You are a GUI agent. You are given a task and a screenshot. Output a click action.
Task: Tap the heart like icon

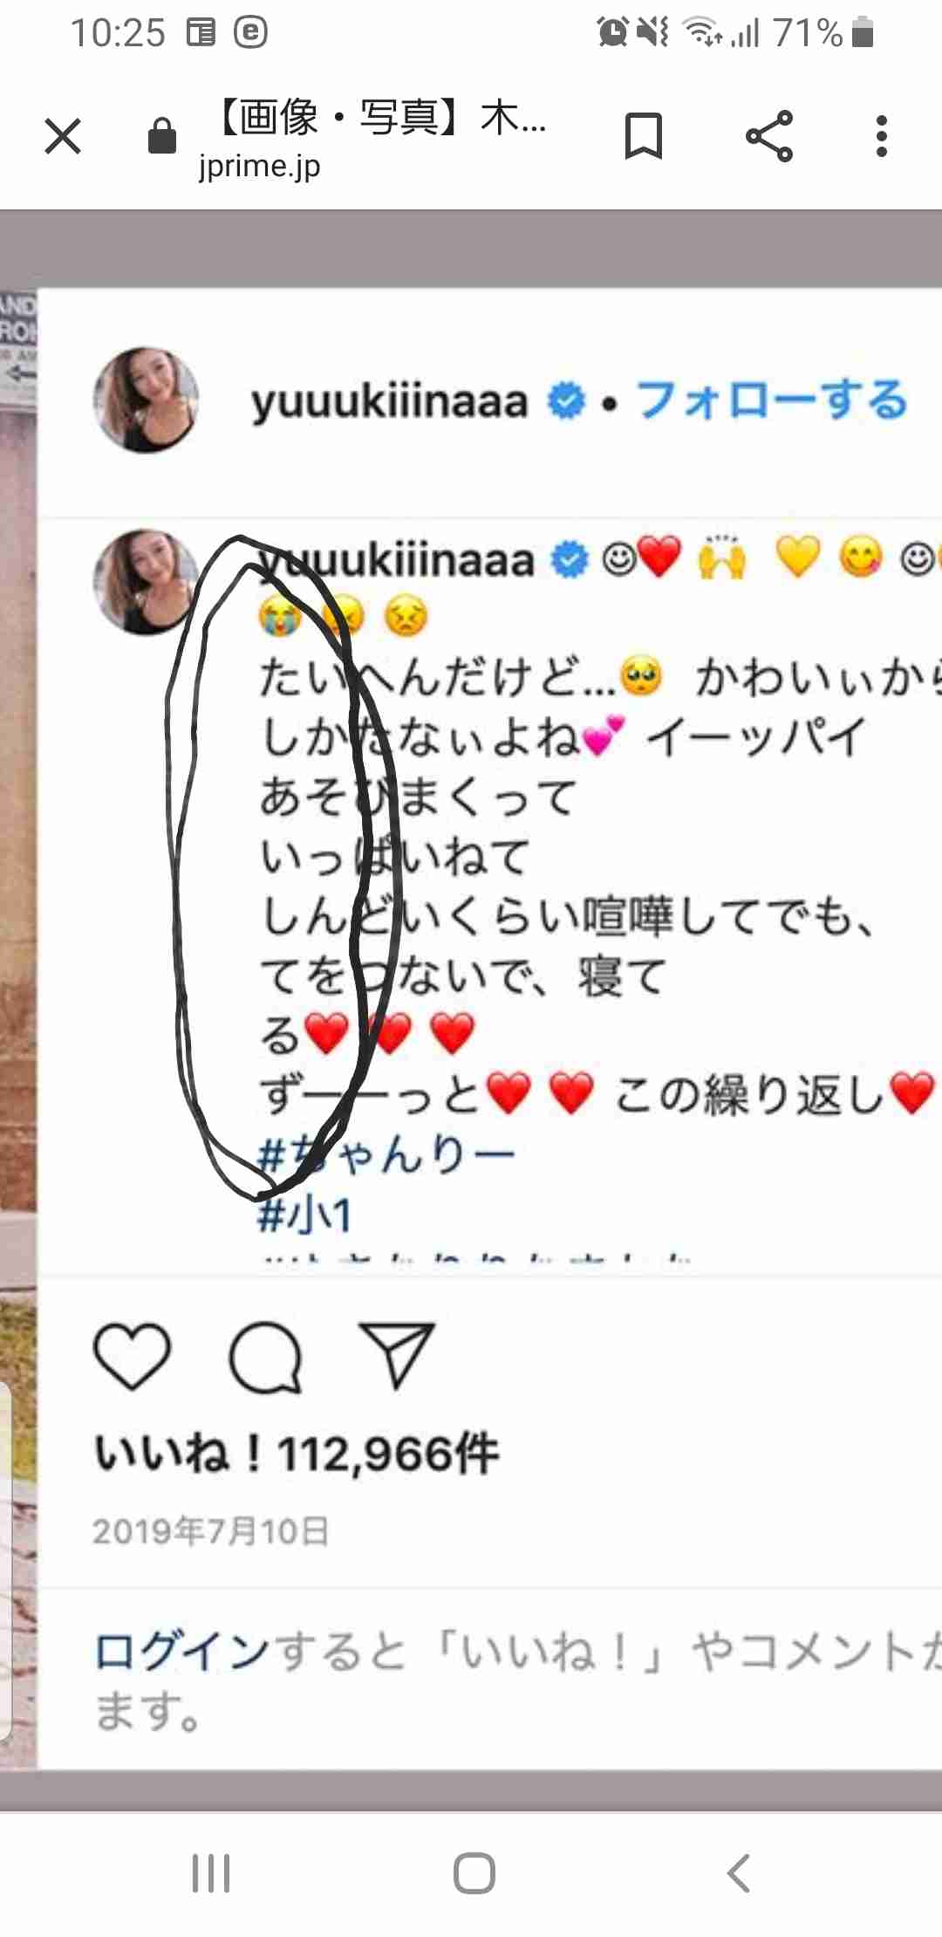[132, 1356]
